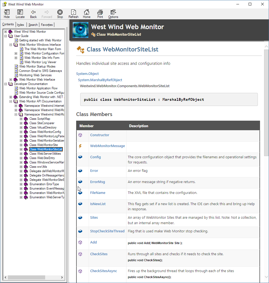Expand Extending Web Monitor with .NET node
The width and height of the screenshot is (269, 283).
click(x=11, y=97)
